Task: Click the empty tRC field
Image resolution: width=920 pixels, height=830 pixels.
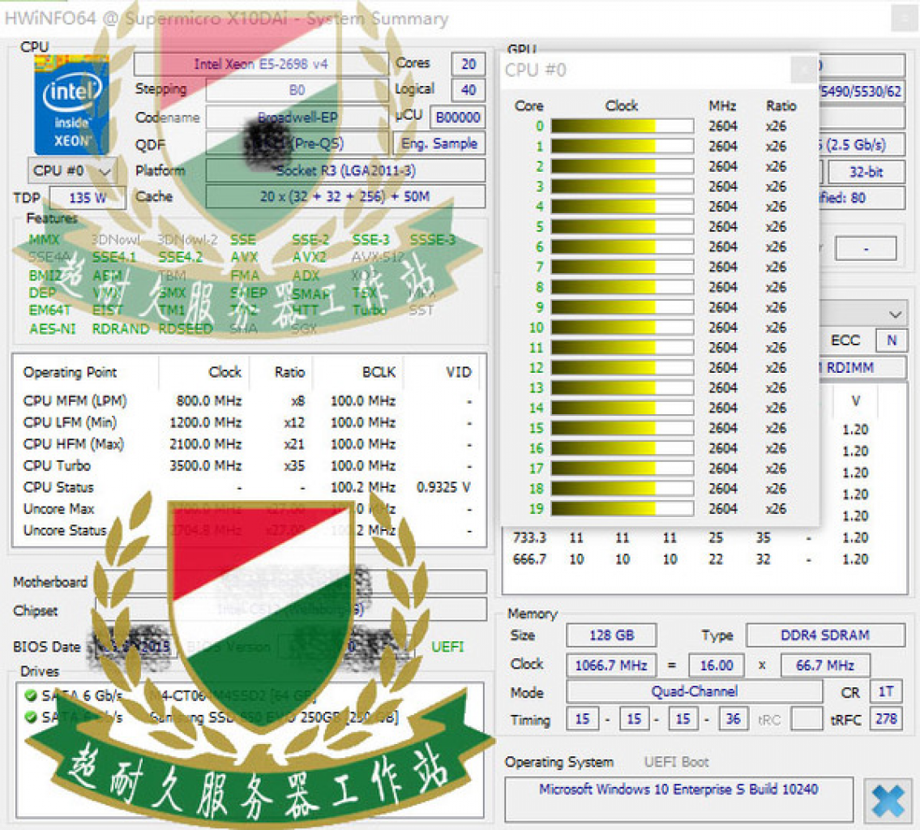Action: click(x=807, y=719)
